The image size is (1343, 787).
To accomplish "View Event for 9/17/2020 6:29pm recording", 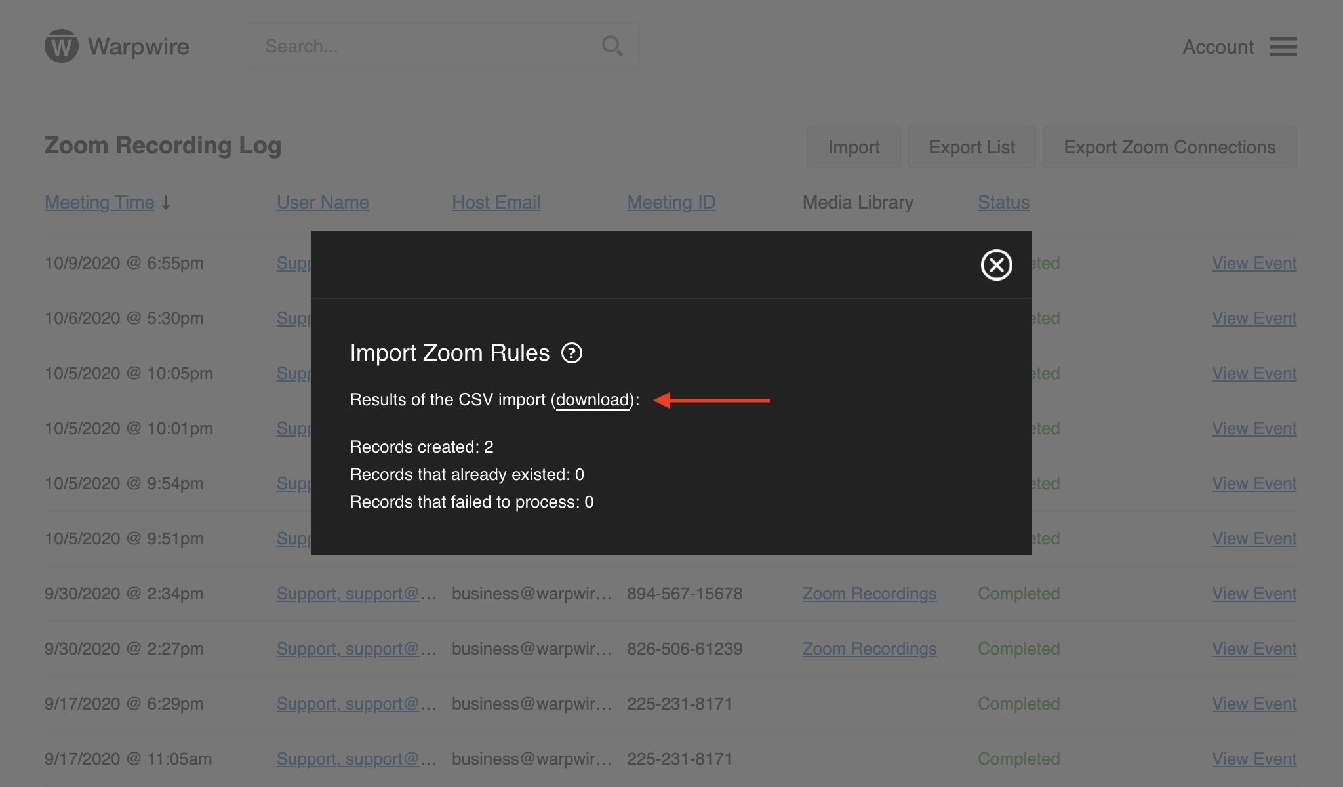I will pyautogui.click(x=1254, y=704).
